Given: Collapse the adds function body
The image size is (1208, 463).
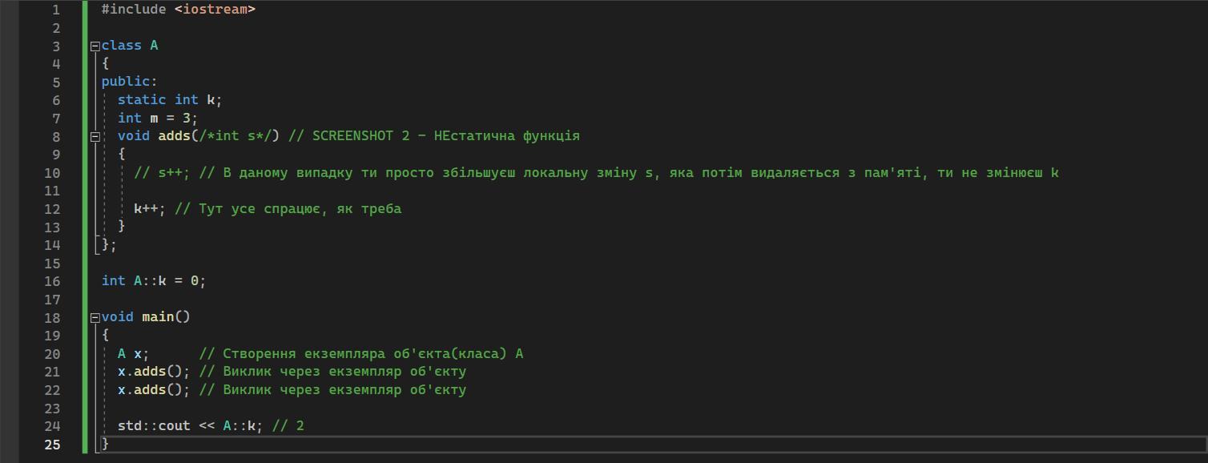Looking at the screenshot, I should pos(95,137).
